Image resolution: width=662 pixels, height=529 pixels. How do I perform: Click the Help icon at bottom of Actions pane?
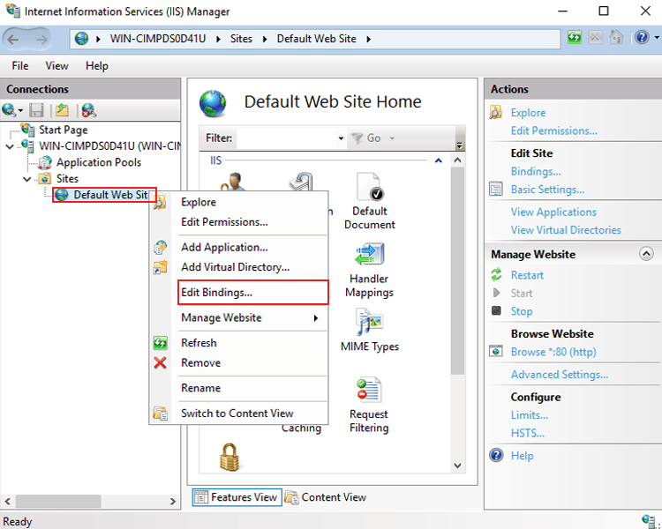coord(496,455)
